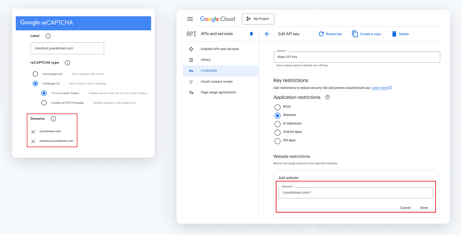462x235 pixels.
Task: Click the Google reCAPTCHA header title
Action: (47, 23)
